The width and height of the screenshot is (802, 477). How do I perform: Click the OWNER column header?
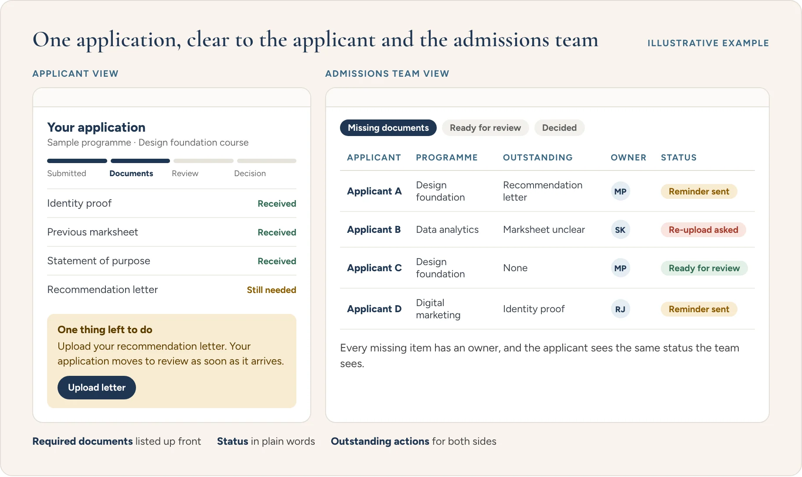[629, 157]
